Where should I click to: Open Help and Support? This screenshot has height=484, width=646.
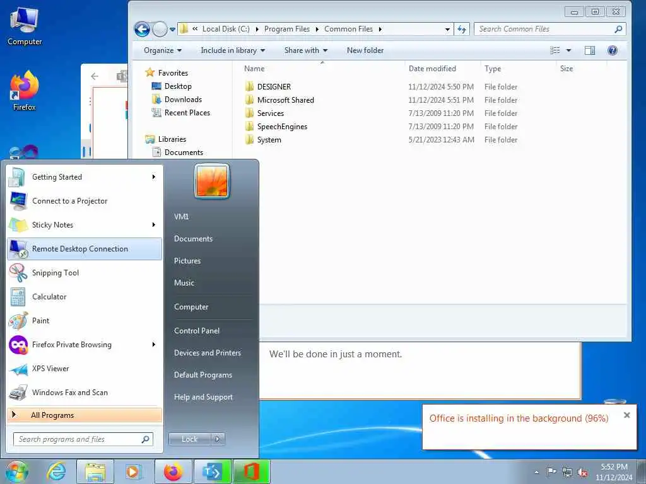point(203,397)
